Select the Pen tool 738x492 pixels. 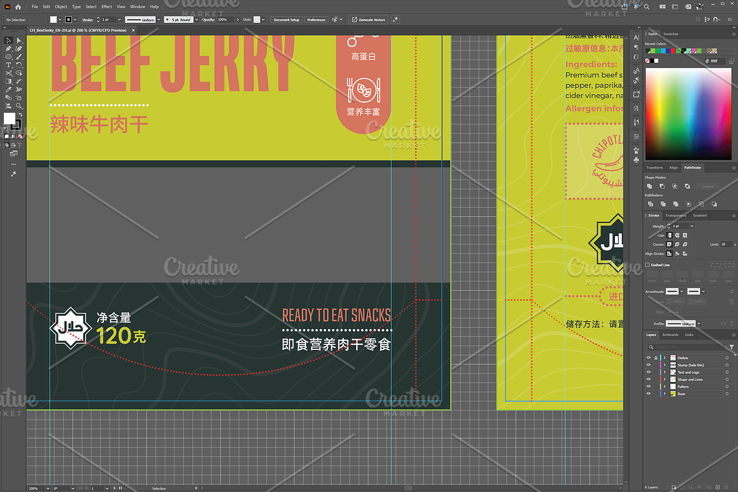[9, 49]
